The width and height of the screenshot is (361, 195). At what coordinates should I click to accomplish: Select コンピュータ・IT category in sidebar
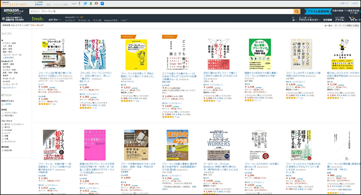(x=10, y=84)
